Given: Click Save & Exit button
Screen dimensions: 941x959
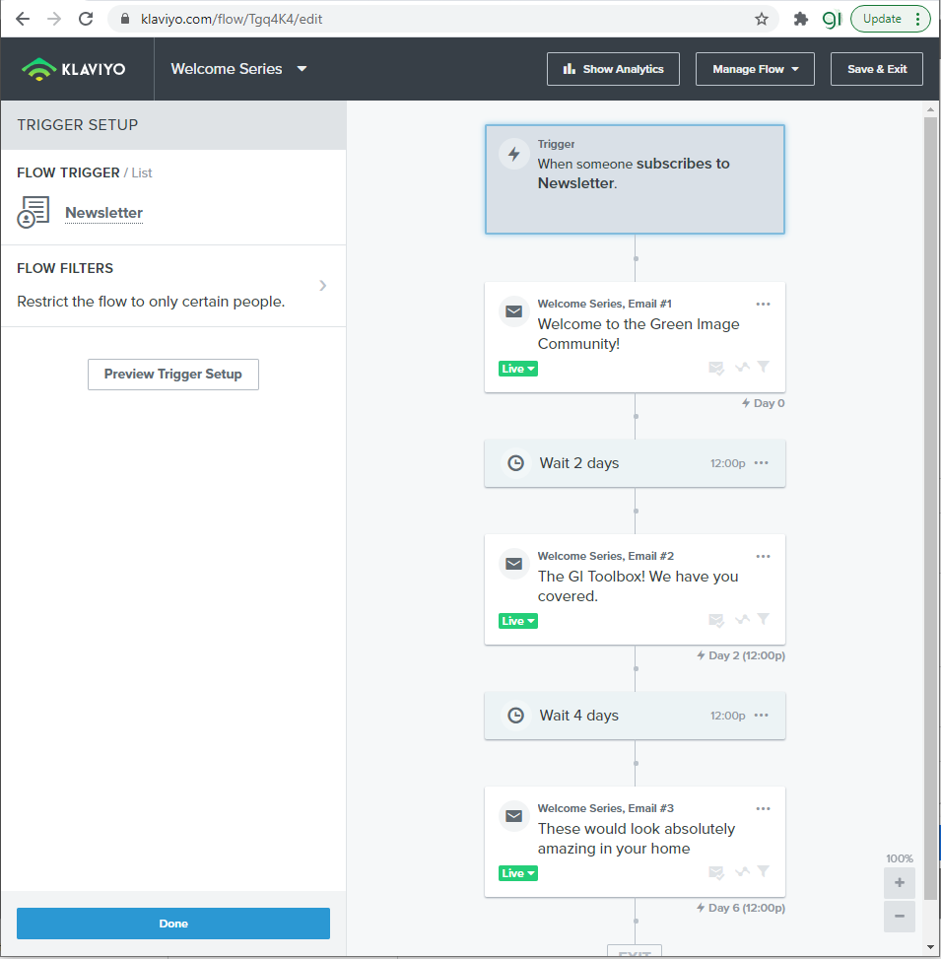Looking at the screenshot, I should pyautogui.click(x=877, y=69).
